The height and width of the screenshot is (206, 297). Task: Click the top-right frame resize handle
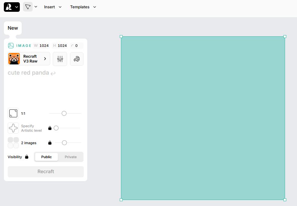pyautogui.click(x=285, y=36)
